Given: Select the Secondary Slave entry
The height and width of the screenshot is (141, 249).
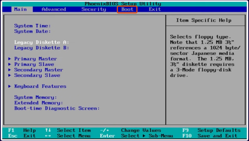Looking at the screenshot, I should click(x=37, y=75).
